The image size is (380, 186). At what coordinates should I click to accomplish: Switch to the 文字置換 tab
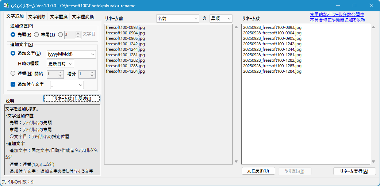[x=59, y=17]
